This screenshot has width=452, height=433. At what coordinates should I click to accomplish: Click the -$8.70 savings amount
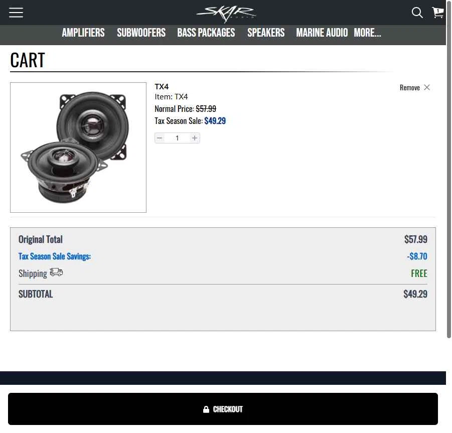pos(417,256)
